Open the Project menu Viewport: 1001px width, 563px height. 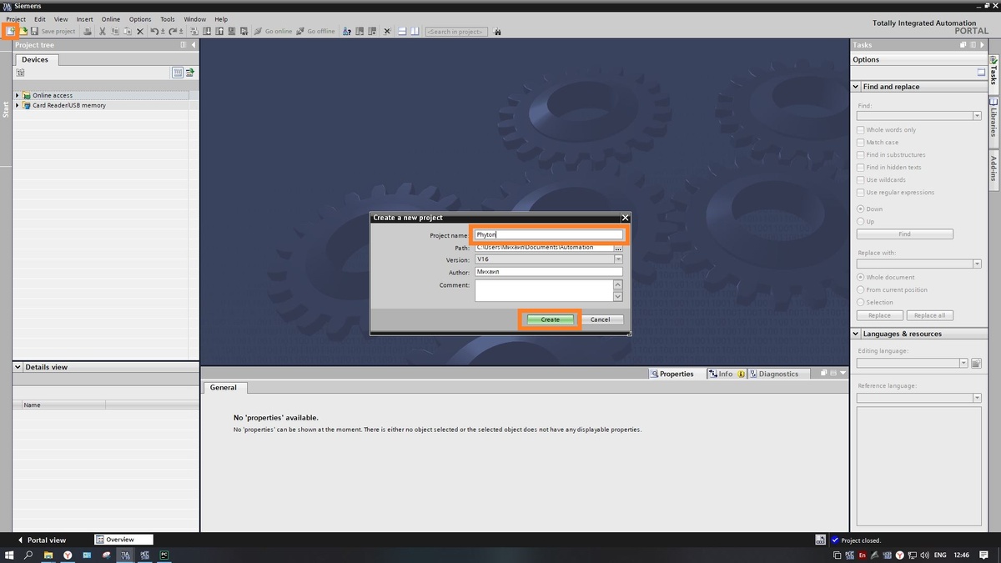tap(16, 19)
